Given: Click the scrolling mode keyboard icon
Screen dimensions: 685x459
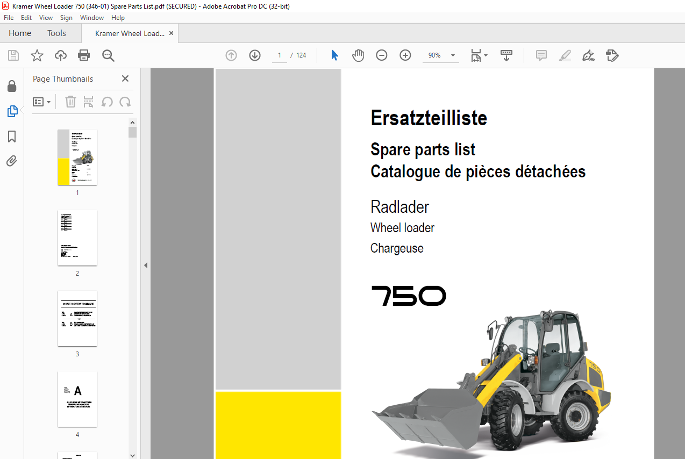Looking at the screenshot, I should (x=506, y=55).
